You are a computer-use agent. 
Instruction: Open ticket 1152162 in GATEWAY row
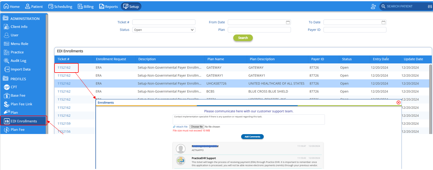pos(64,68)
